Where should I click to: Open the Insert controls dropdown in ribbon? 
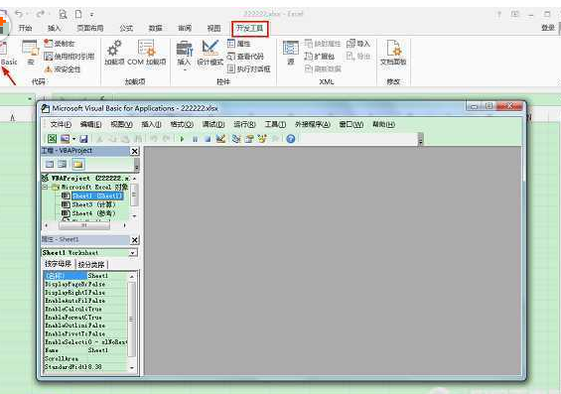(185, 54)
